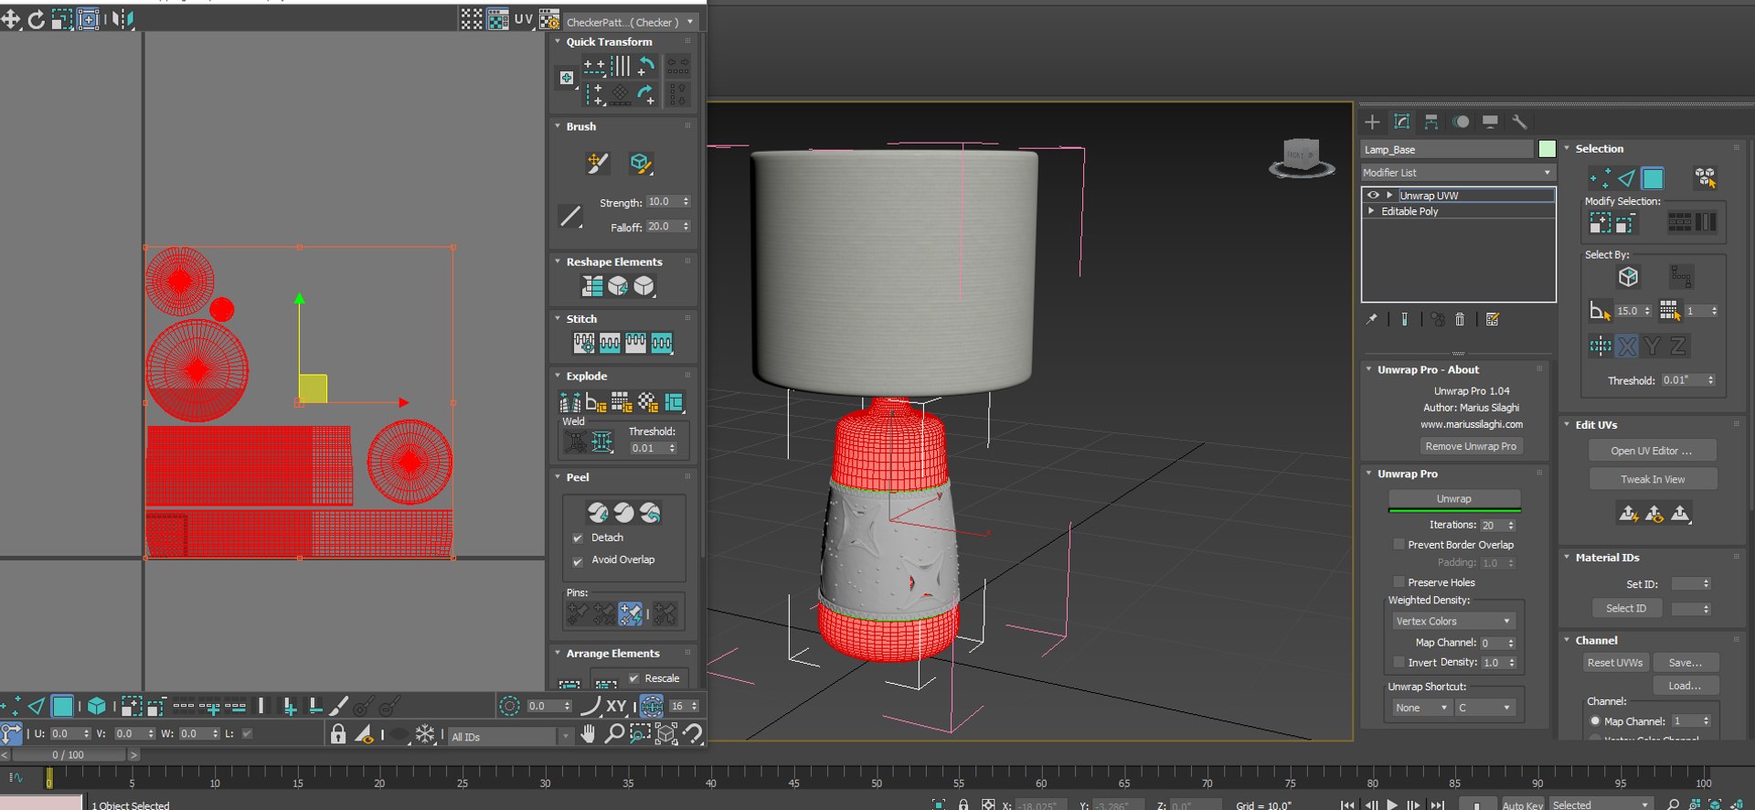Click the Unwrap button
This screenshot has height=810, width=1755.
click(x=1454, y=498)
